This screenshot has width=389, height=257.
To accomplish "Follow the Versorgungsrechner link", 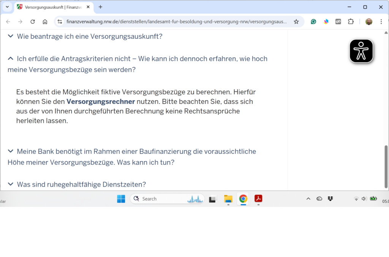I will point(101,102).
